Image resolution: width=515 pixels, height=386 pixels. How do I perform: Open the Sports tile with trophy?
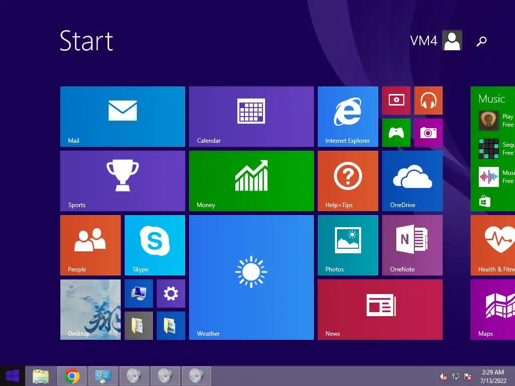[x=123, y=181]
